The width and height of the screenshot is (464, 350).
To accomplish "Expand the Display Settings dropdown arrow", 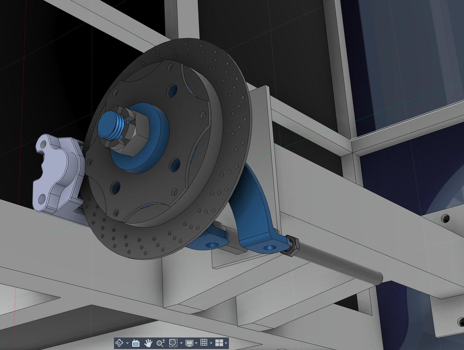I will (196, 343).
